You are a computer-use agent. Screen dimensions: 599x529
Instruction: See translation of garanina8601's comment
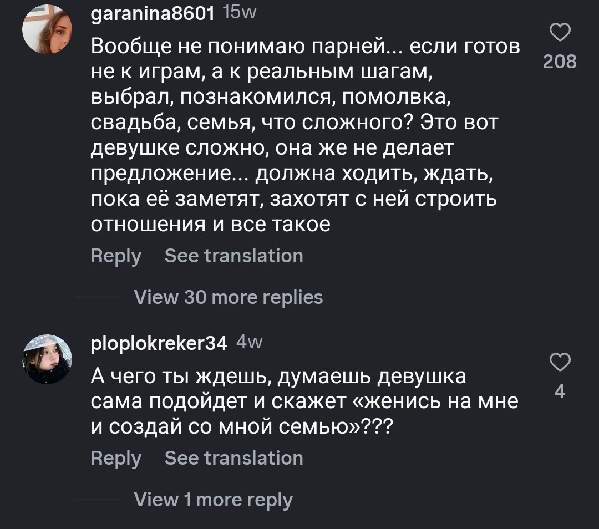click(x=234, y=256)
